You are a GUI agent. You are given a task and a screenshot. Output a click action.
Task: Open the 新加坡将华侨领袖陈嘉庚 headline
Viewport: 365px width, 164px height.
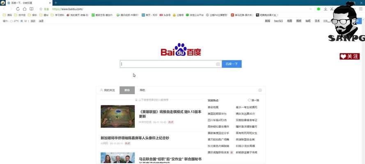[x=135, y=138]
